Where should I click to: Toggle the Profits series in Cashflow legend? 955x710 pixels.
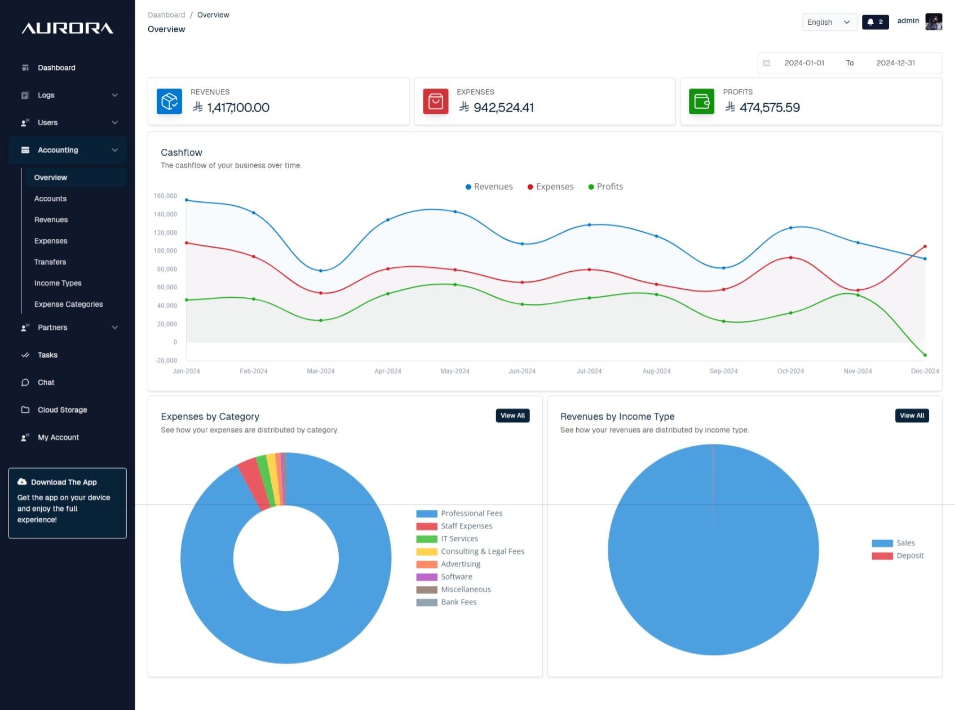tap(605, 187)
